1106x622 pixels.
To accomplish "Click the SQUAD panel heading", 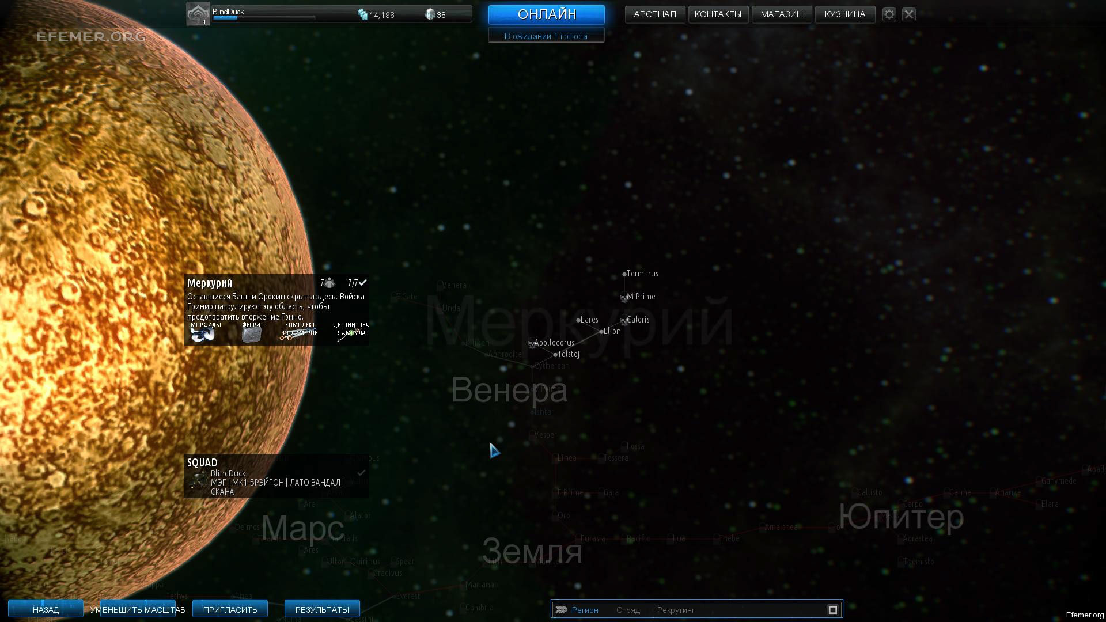I will (202, 462).
